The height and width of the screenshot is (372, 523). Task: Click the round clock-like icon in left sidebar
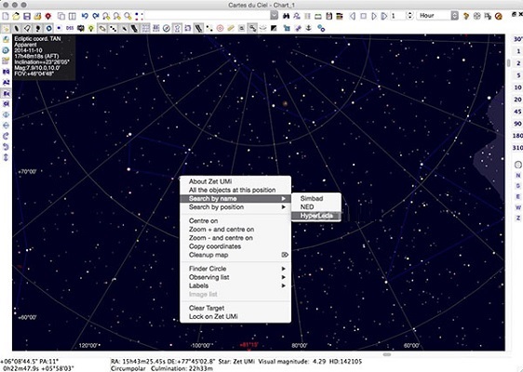pos(6,50)
